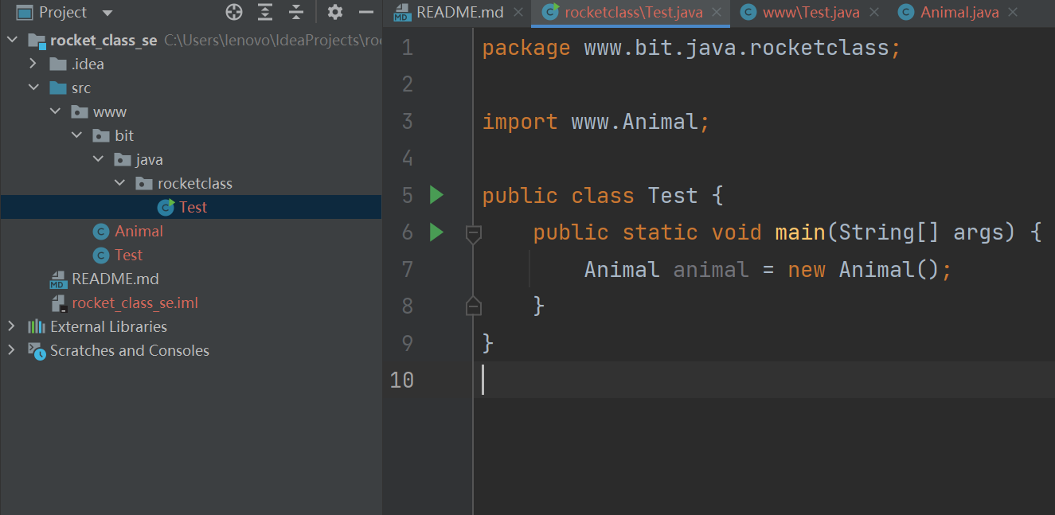The image size is (1055, 515).
Task: Click 'import www.Animal;' text
Action: (x=596, y=122)
